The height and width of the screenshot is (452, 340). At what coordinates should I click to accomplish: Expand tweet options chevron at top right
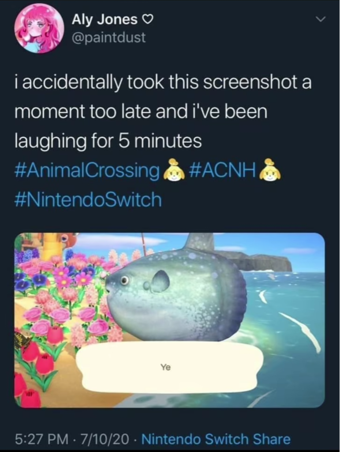320,19
